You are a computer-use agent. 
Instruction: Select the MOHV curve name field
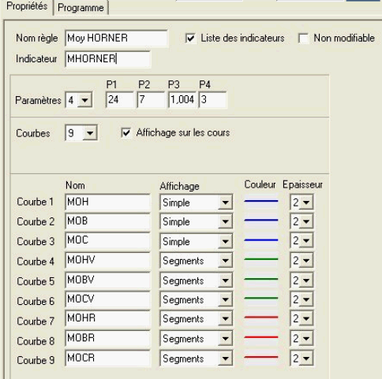tap(108, 260)
